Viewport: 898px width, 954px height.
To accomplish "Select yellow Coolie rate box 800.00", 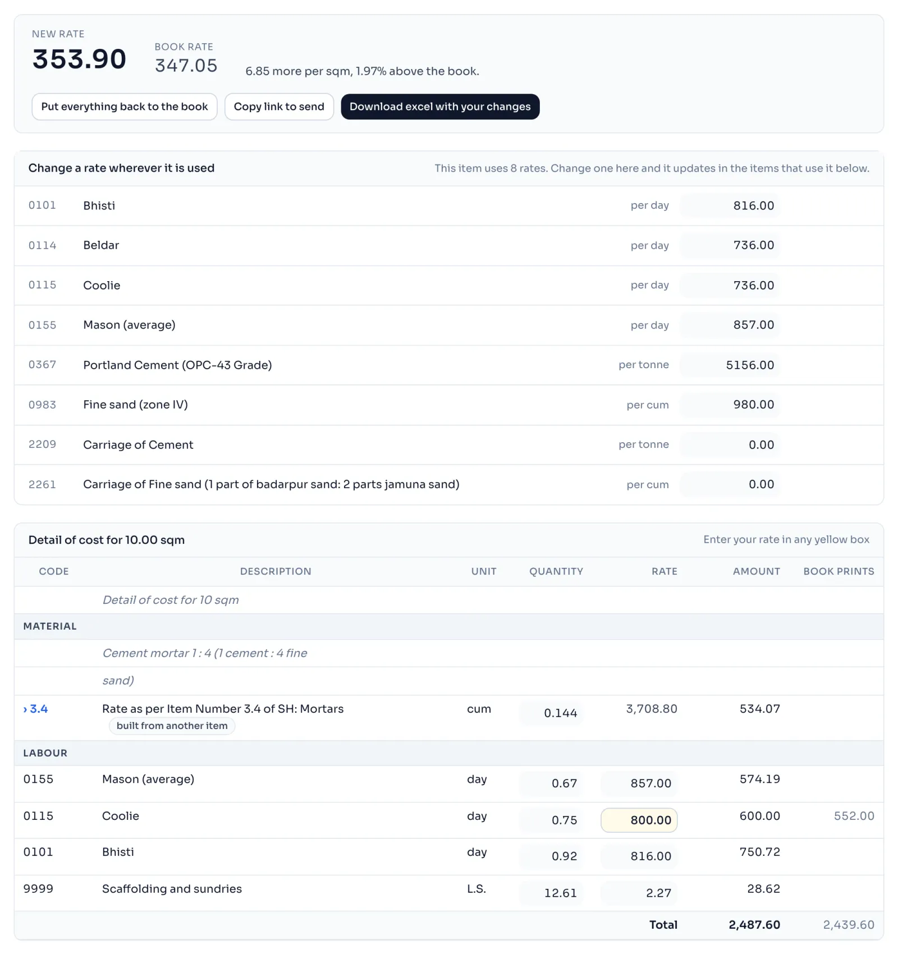I will click(639, 820).
